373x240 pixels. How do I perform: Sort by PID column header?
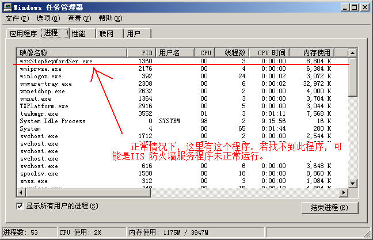click(x=141, y=52)
